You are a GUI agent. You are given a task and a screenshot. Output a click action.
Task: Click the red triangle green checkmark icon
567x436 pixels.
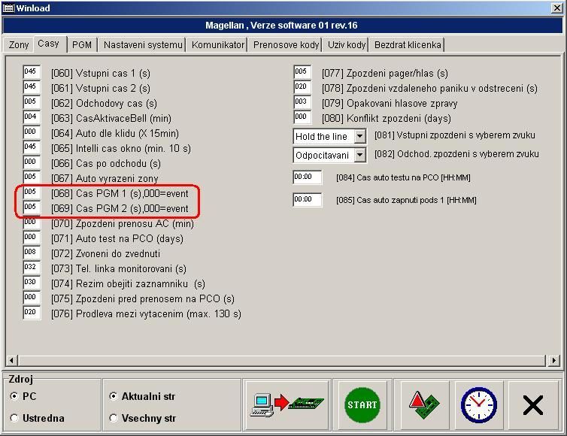pyautogui.click(x=423, y=405)
